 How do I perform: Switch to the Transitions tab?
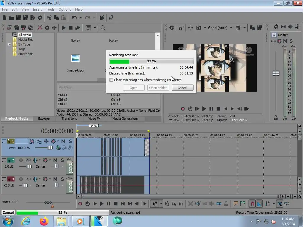69,119
